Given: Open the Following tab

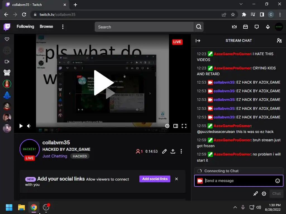Looking at the screenshot, I should 25,26.
